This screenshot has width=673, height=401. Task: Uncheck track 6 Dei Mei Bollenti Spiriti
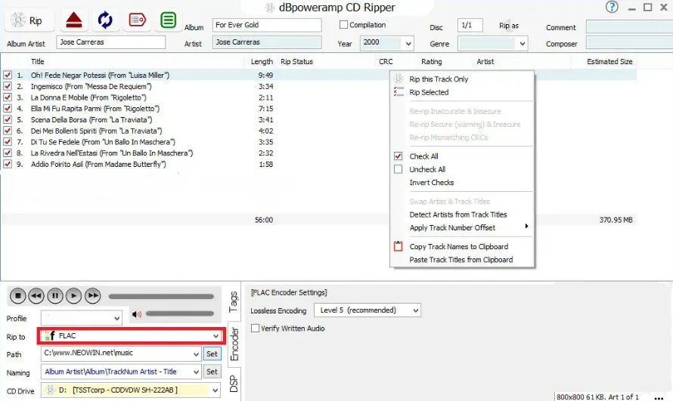(x=8, y=131)
